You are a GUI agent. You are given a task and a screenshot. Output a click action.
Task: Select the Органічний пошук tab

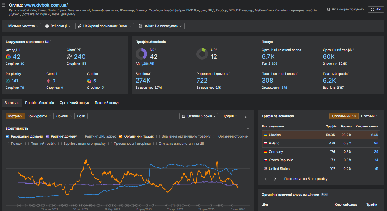(x=74, y=103)
